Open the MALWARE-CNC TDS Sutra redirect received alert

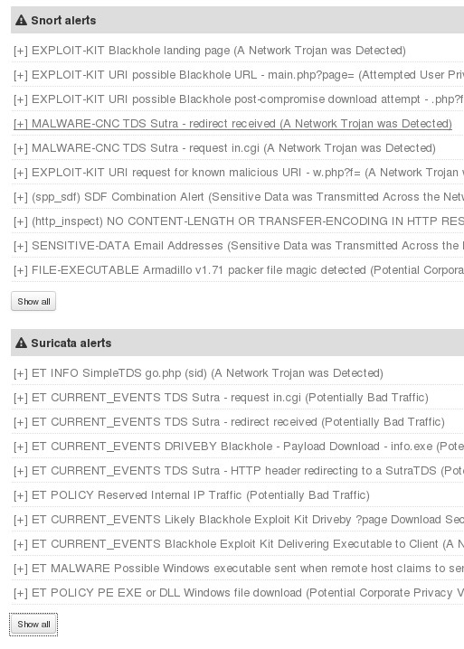click(x=232, y=124)
